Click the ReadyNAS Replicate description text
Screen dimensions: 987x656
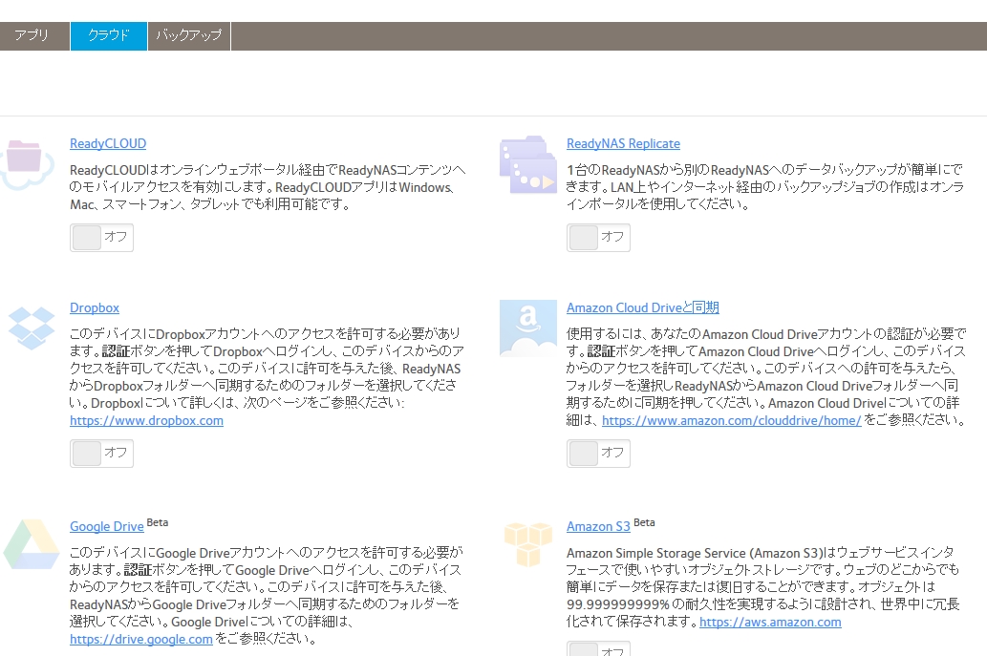pos(764,187)
